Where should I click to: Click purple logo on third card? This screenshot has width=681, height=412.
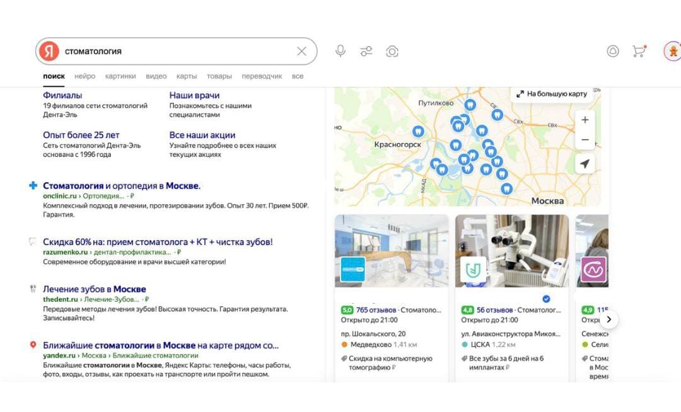pos(593,270)
